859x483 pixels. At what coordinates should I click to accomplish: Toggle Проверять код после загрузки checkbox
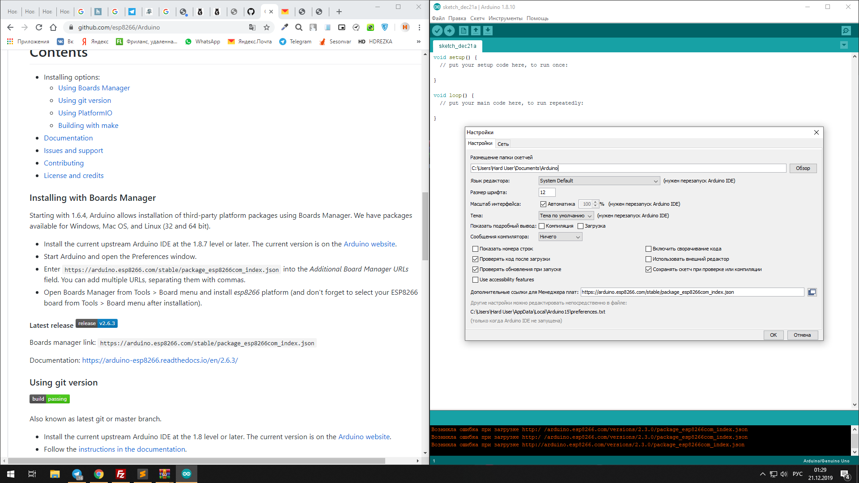475,259
